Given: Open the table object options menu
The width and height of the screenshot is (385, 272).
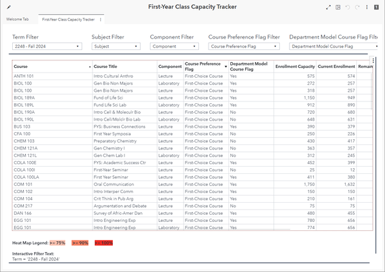Looking at the screenshot, I should pos(373,60).
